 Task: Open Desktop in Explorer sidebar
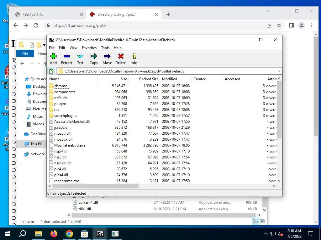point(36,87)
